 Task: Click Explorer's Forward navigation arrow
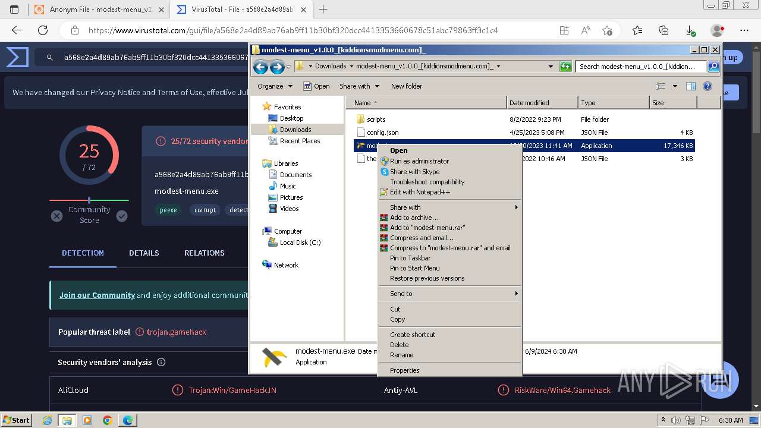[277, 67]
